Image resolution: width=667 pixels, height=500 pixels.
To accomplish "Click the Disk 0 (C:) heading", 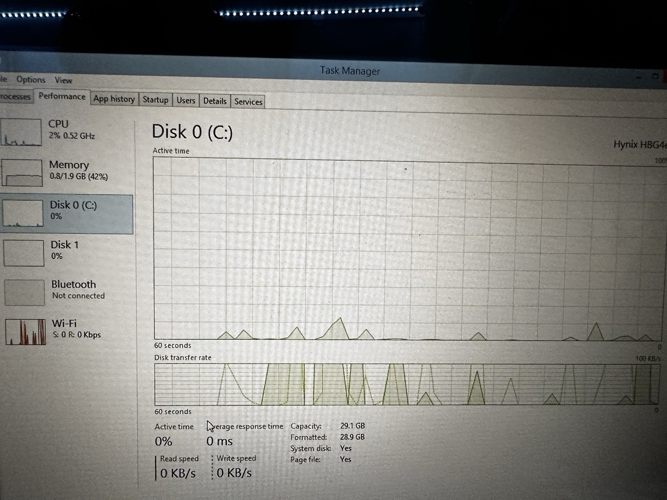I will [x=192, y=132].
